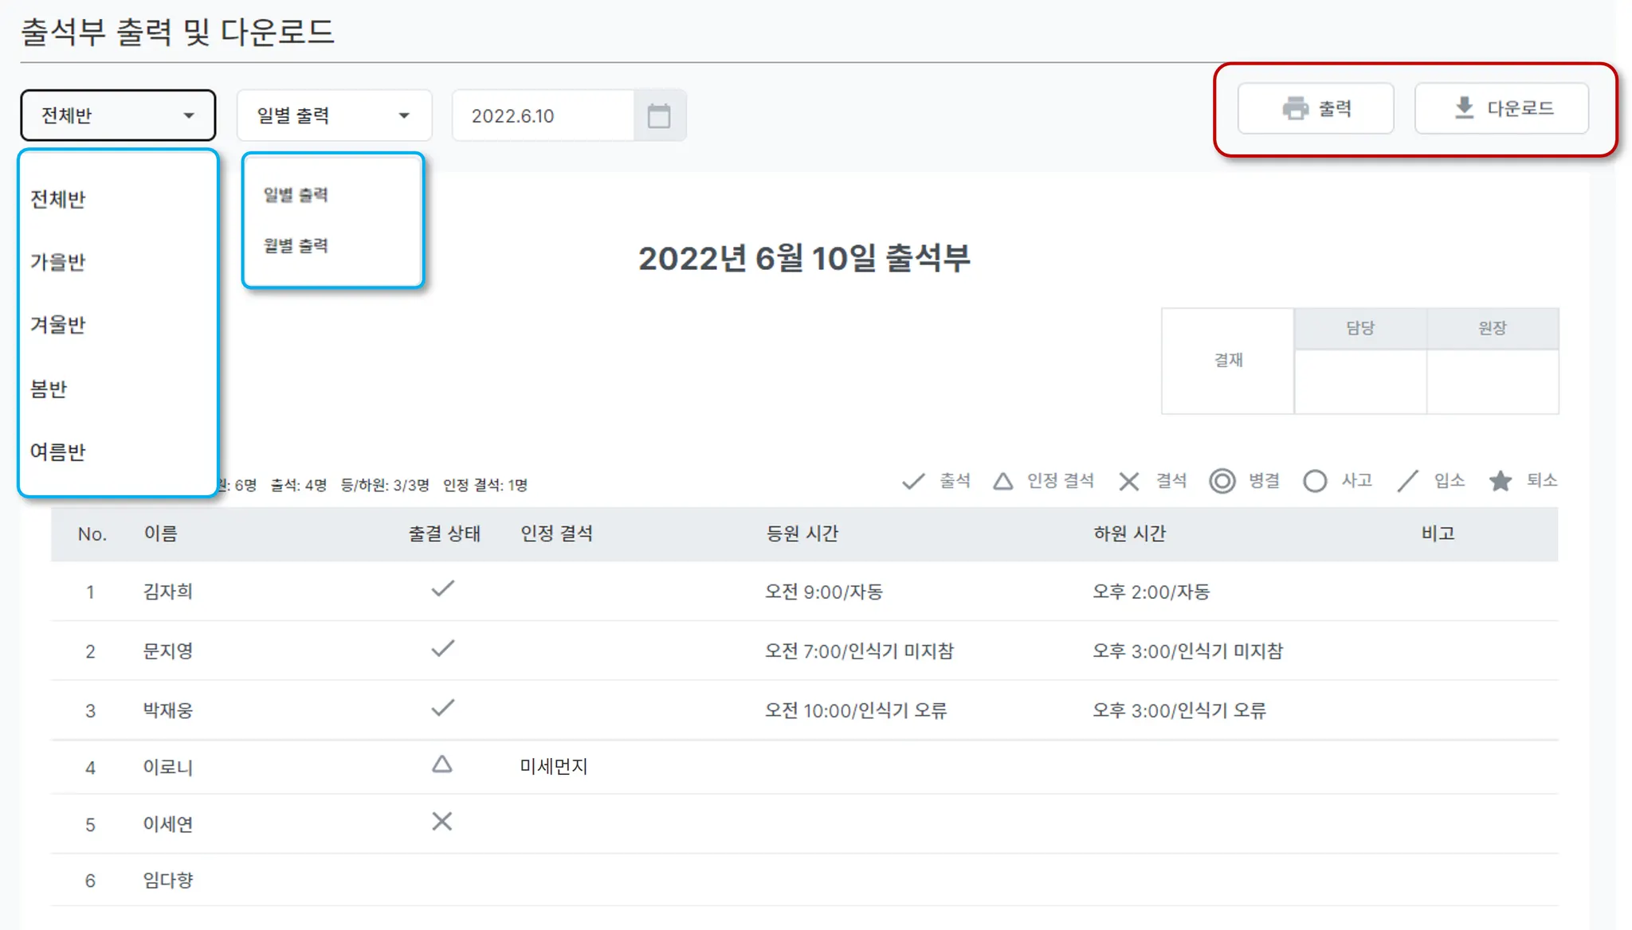This screenshot has height=930, width=1632.
Task: Select 봄반 from the class list
Action: [49, 389]
